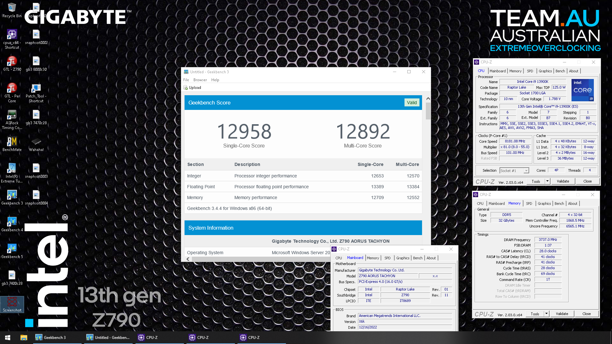The height and width of the screenshot is (344, 612).
Task: Open the Help menu in Geekbench
Action: pyautogui.click(x=215, y=80)
